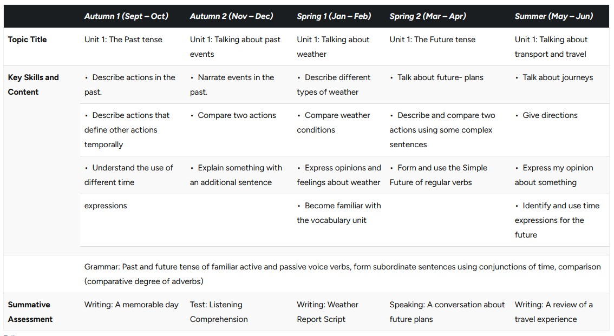This screenshot has height=336, width=614.
Task: Select the Summative Assessment row label
Action: point(30,312)
